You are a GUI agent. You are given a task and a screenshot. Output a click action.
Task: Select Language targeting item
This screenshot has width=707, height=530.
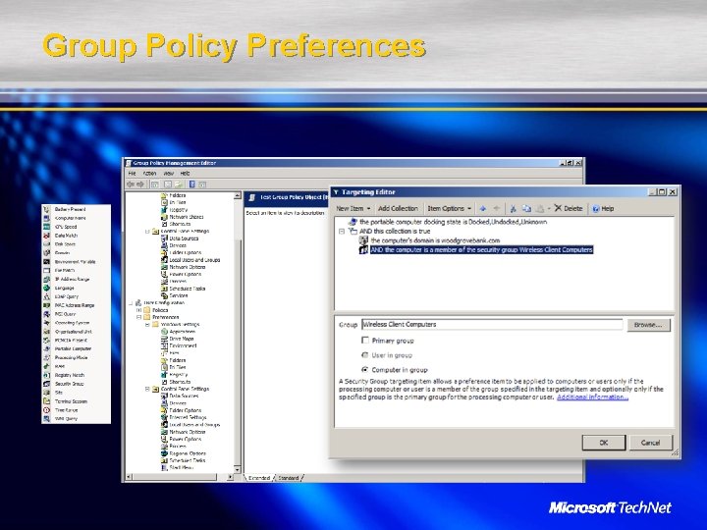tap(65, 288)
